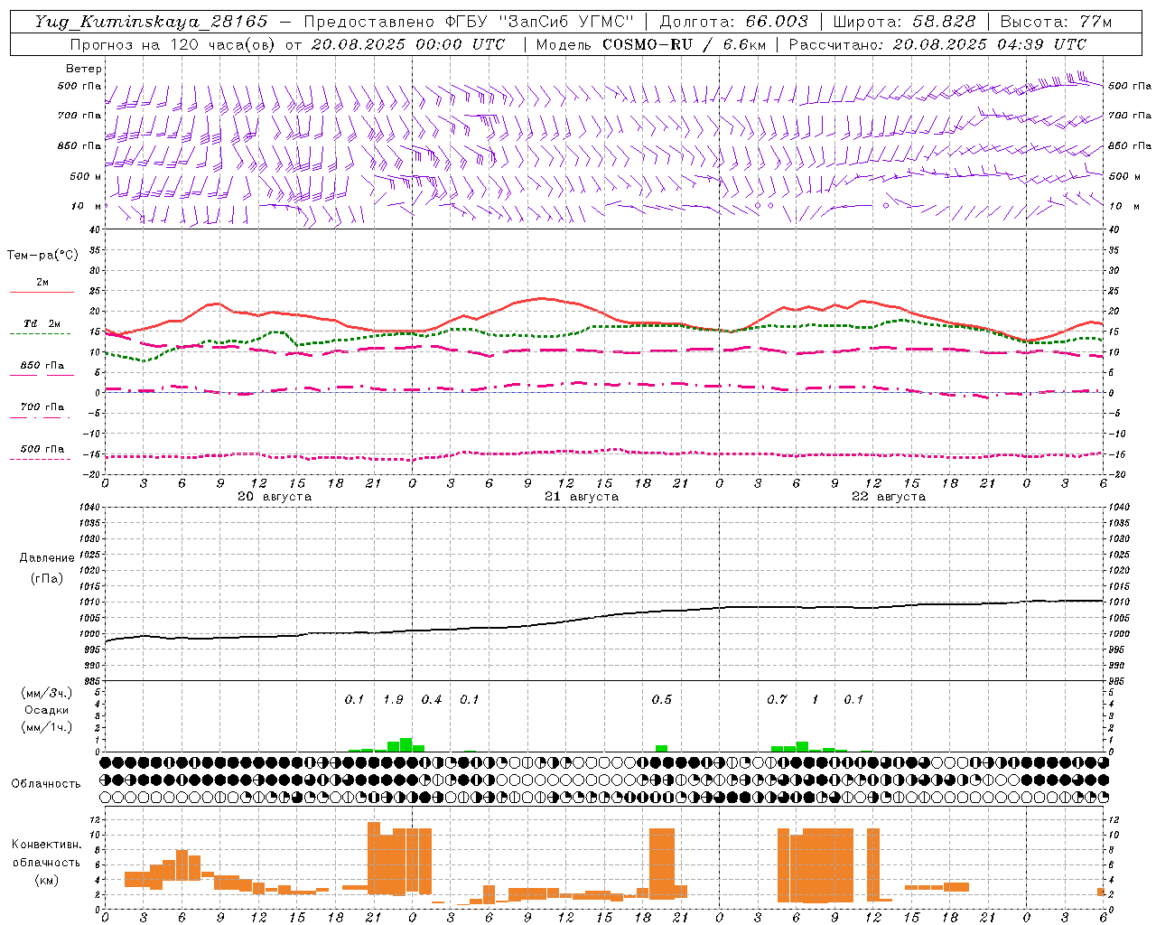Image resolution: width=1156 pixels, height=925 pixels.
Task: Click the precipitation amount 1.9
Action: [x=393, y=699]
